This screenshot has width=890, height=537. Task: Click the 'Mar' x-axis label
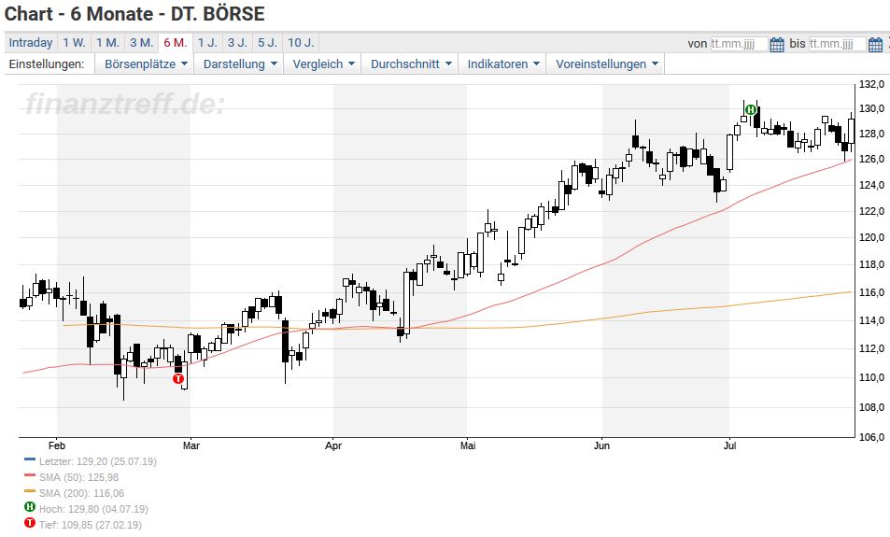pyautogui.click(x=191, y=445)
